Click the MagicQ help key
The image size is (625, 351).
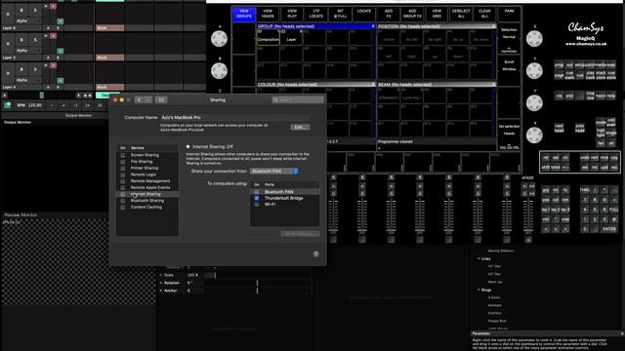(x=611, y=96)
